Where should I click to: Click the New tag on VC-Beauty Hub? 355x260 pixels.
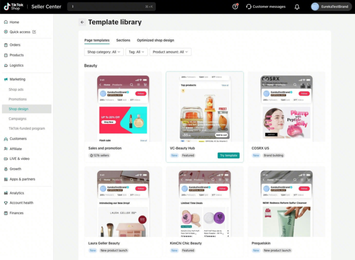[175, 155]
